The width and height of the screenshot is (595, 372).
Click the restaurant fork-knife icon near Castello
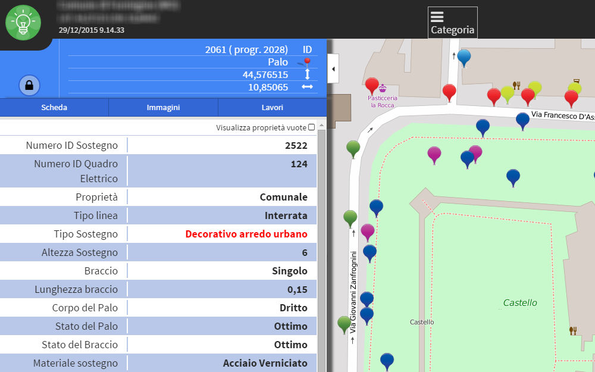[573, 330]
